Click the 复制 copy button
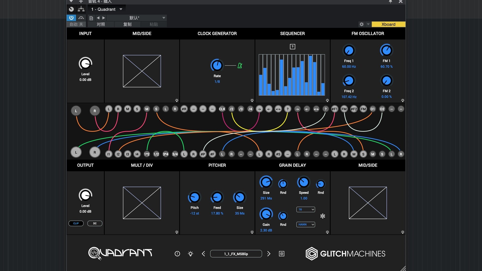The height and width of the screenshot is (271, 482). tap(127, 24)
